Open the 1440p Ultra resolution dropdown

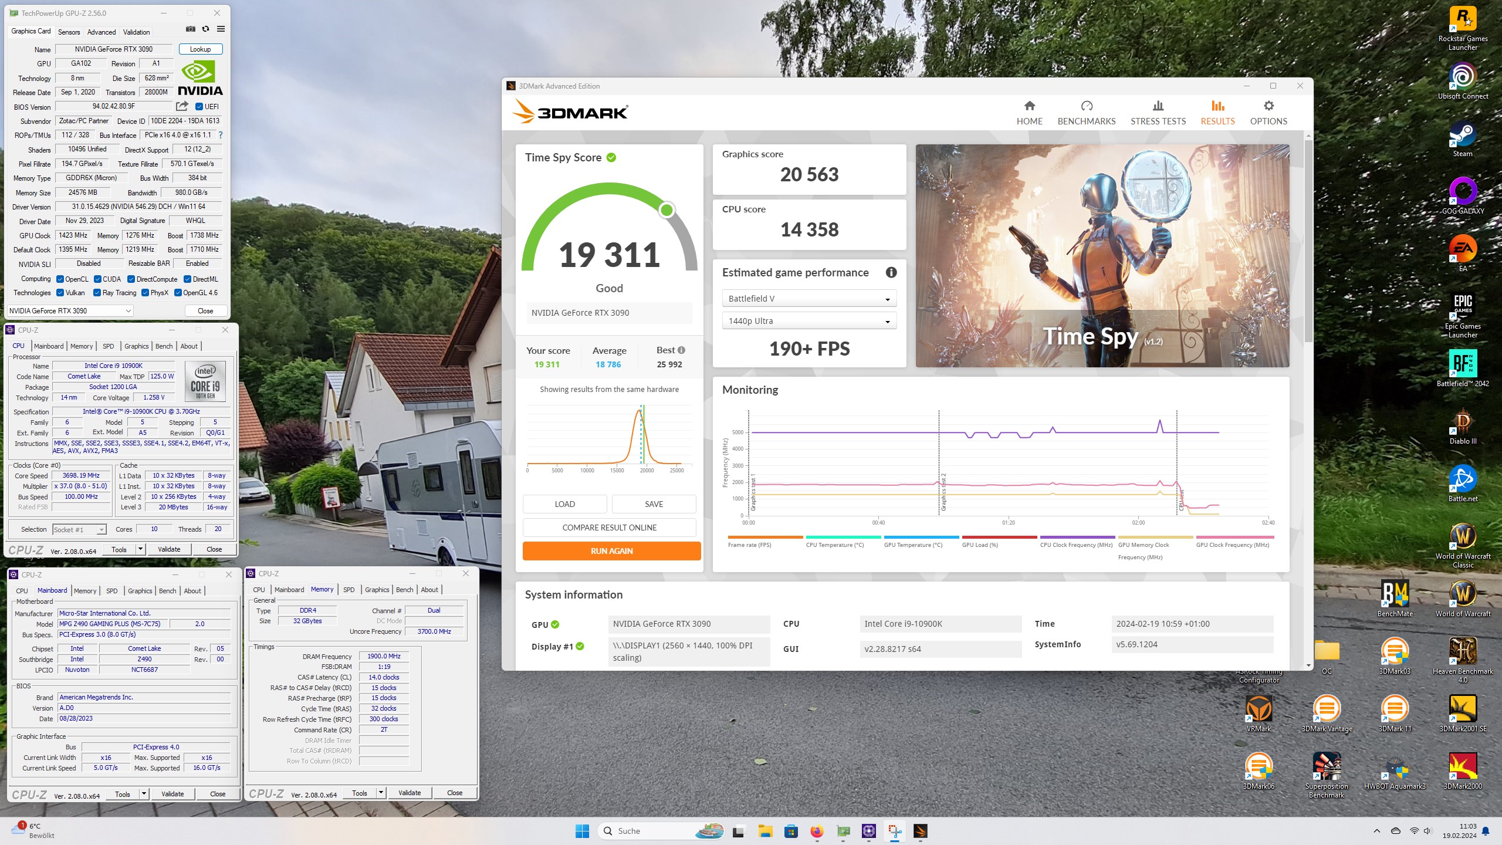tap(809, 321)
